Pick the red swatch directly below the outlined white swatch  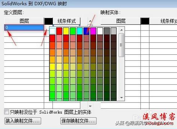(53, 38)
